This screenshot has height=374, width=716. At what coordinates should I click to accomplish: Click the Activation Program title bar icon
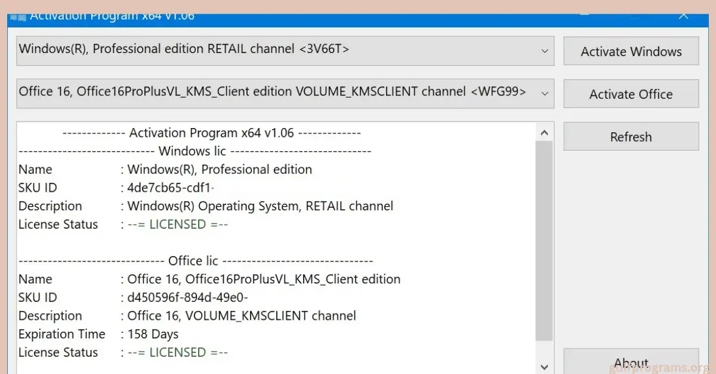(18, 17)
